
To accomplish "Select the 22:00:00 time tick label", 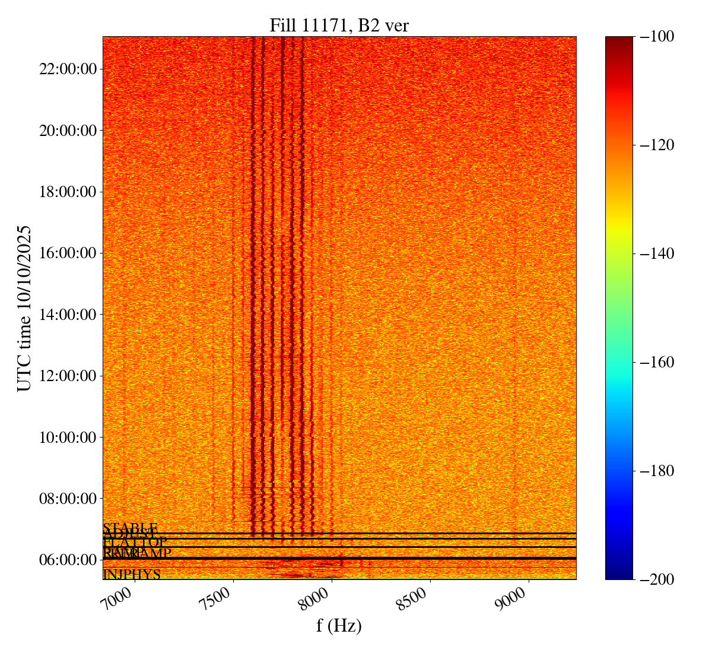I will (68, 69).
